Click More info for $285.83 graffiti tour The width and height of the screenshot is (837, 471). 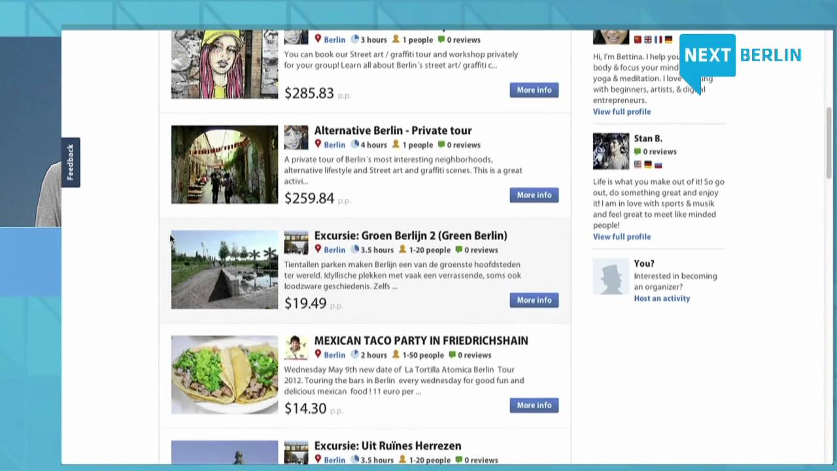tap(534, 90)
